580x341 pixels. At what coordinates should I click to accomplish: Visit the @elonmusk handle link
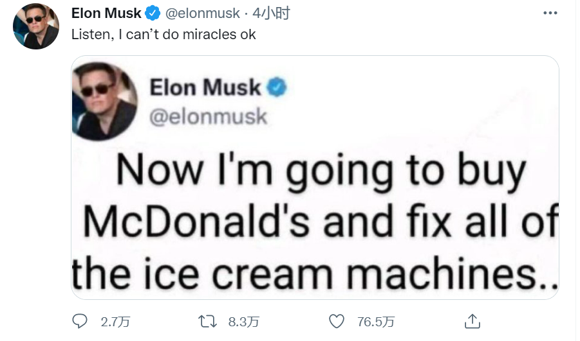(x=202, y=13)
